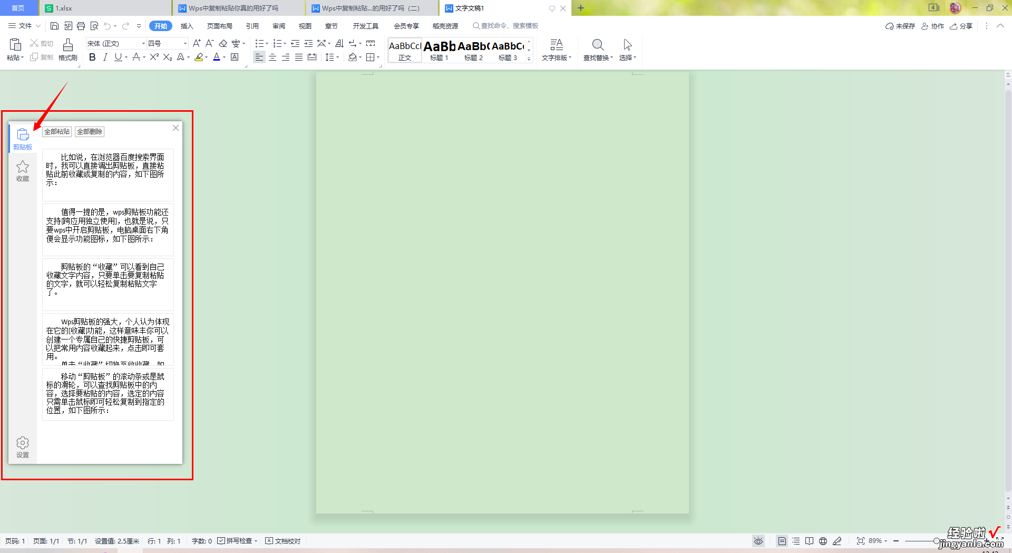Switch to the 引用 ribbon tab
This screenshot has width=1012, height=553.
point(252,26)
